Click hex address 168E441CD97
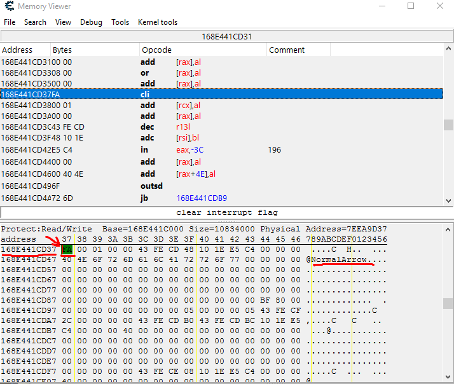This screenshot has width=454, height=384. [x=29, y=310]
